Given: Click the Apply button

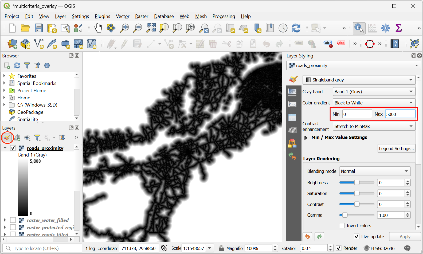Looking at the screenshot, I should point(405,237).
